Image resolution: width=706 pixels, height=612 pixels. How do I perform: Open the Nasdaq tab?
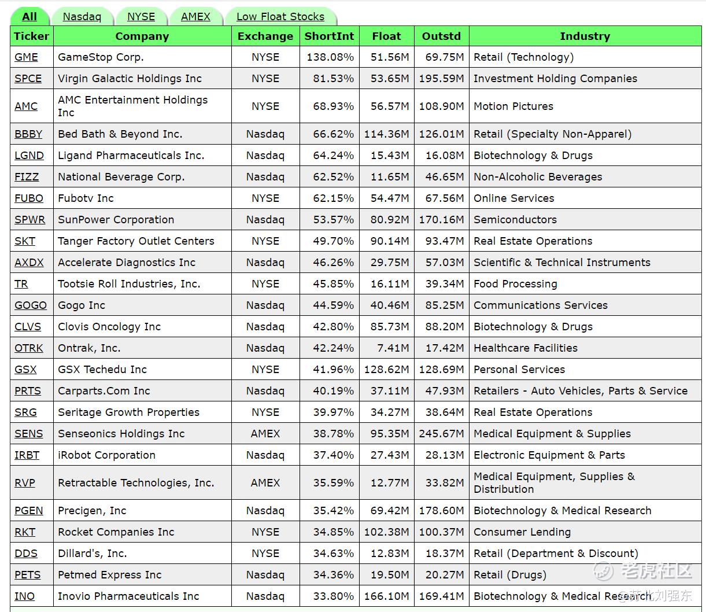click(82, 17)
